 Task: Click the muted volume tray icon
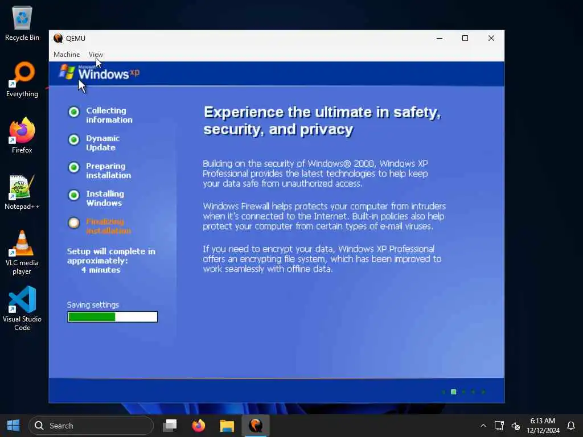pyautogui.click(x=516, y=426)
